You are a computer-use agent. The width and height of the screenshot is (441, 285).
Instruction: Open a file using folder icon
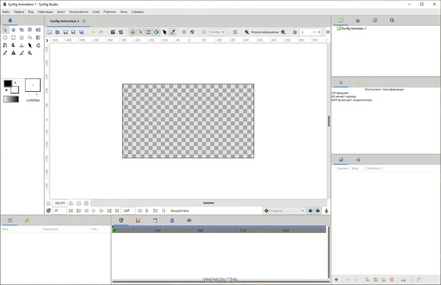point(58,32)
